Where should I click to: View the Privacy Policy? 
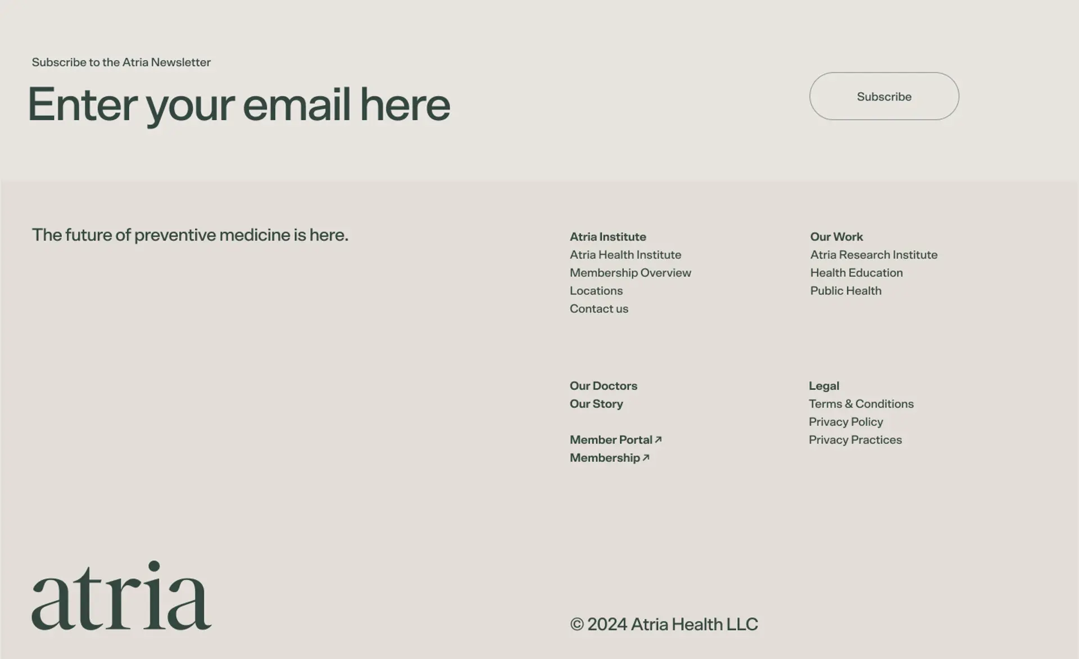(x=846, y=422)
